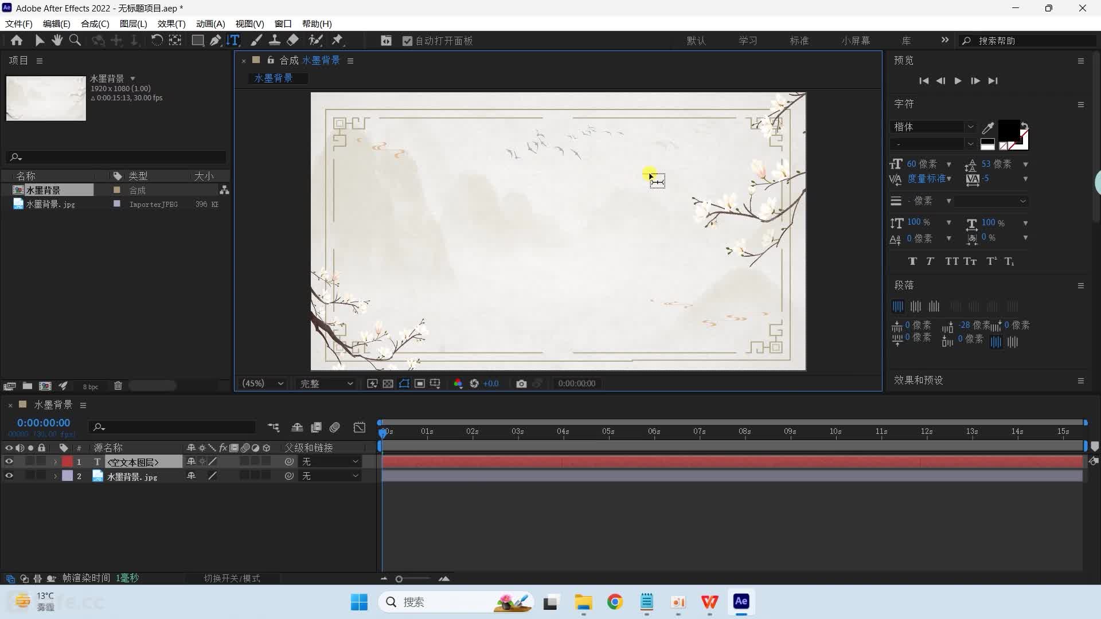Screen dimensions: 1101x619
Task: Click the play button in Preview panel
Action: coord(958,81)
